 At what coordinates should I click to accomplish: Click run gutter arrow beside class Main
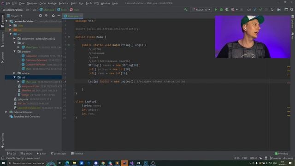(69, 37)
